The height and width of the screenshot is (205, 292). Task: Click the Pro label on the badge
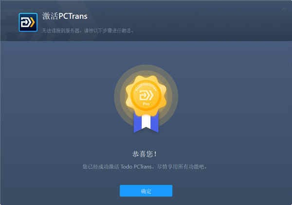tap(146, 104)
